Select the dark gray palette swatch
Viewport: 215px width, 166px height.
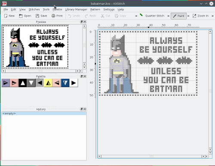[x=31, y=83]
